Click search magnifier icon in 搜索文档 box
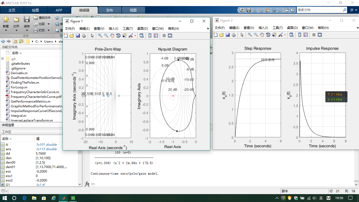359x202 pixels. click(345, 10)
